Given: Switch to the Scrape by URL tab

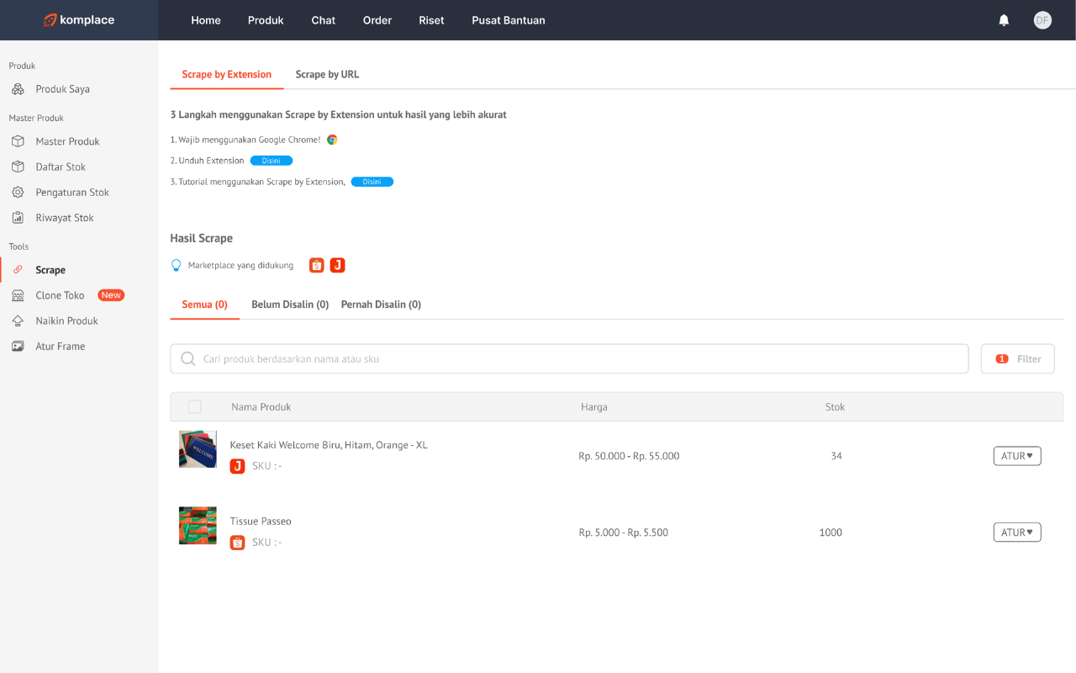Looking at the screenshot, I should (x=327, y=74).
